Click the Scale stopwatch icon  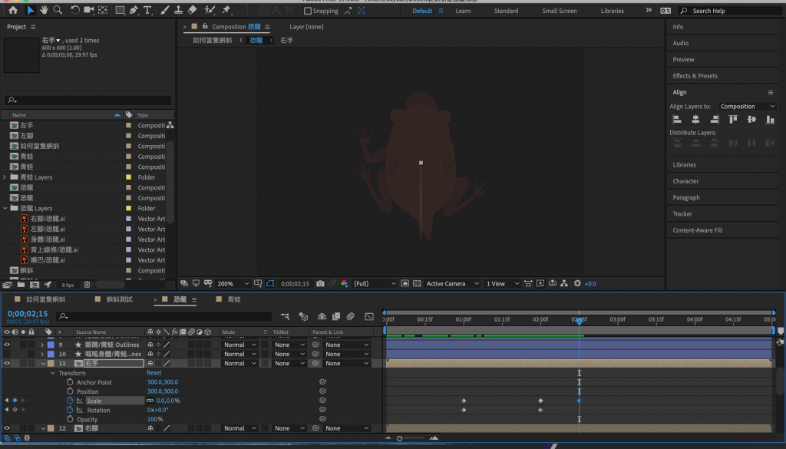(x=70, y=401)
